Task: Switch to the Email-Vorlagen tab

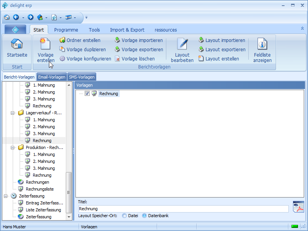Action: point(52,77)
